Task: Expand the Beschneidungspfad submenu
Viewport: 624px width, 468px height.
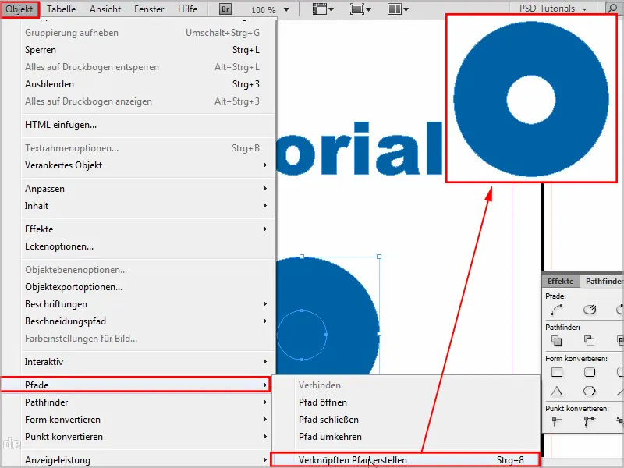Action: pos(264,321)
